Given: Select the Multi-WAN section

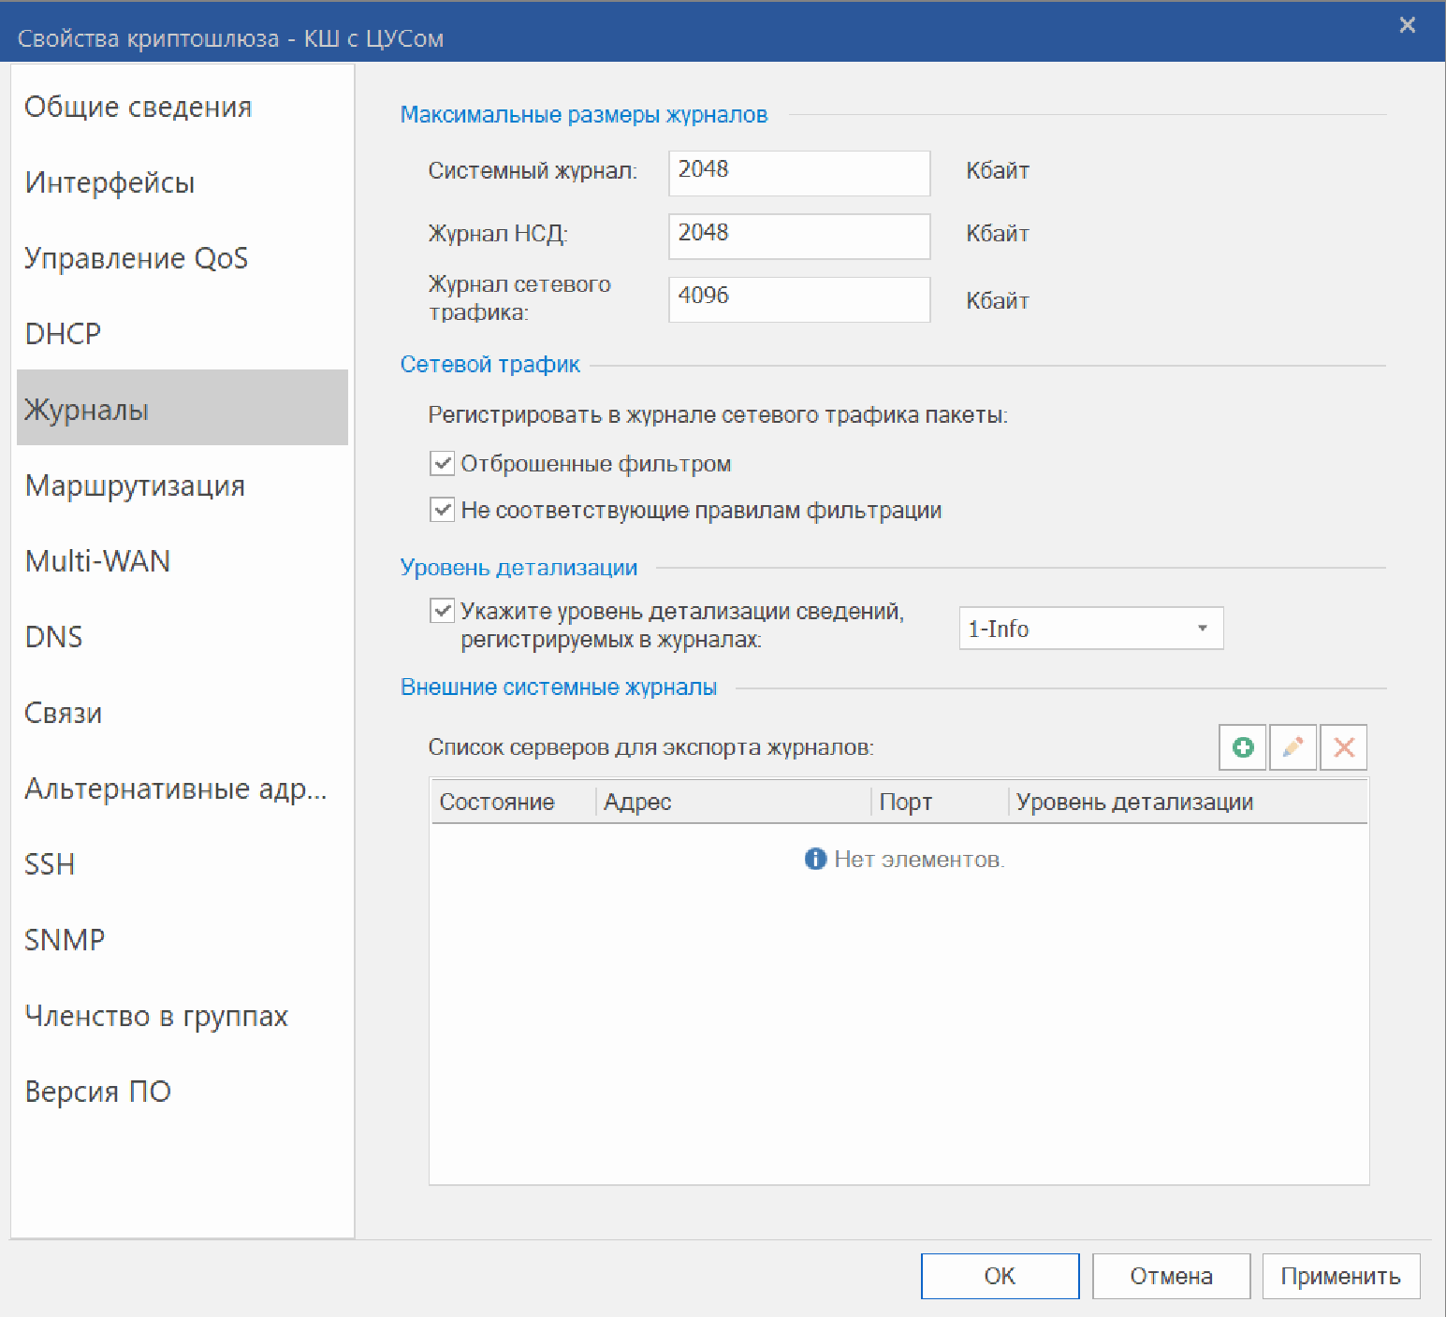Looking at the screenshot, I should point(98,561).
